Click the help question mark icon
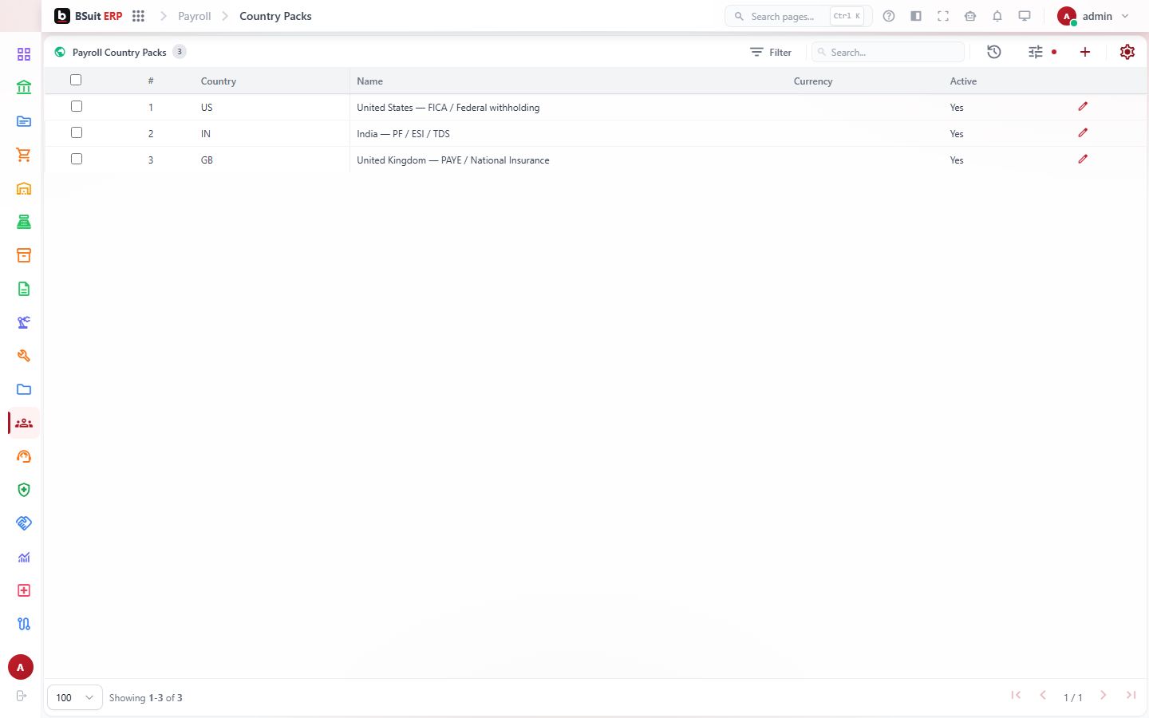Viewport: 1149px width, 718px height. tap(889, 16)
